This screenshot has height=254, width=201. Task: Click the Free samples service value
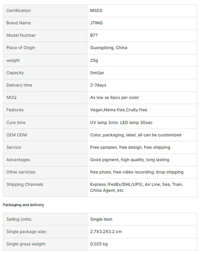pos(130,147)
